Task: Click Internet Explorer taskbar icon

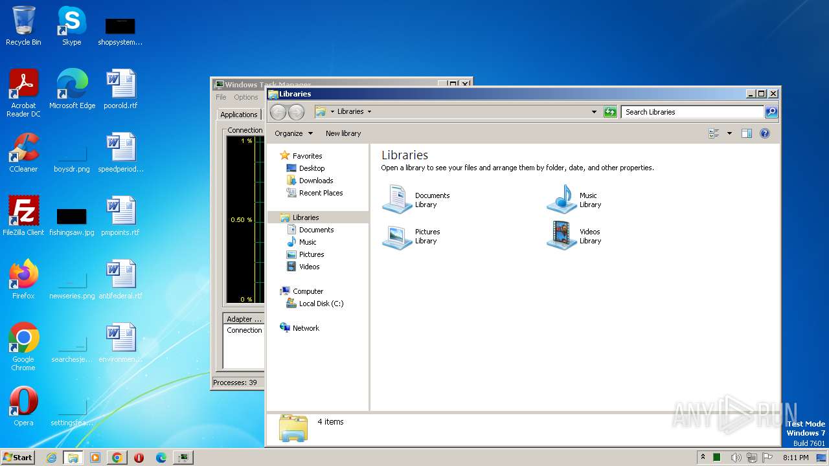Action: point(51,458)
